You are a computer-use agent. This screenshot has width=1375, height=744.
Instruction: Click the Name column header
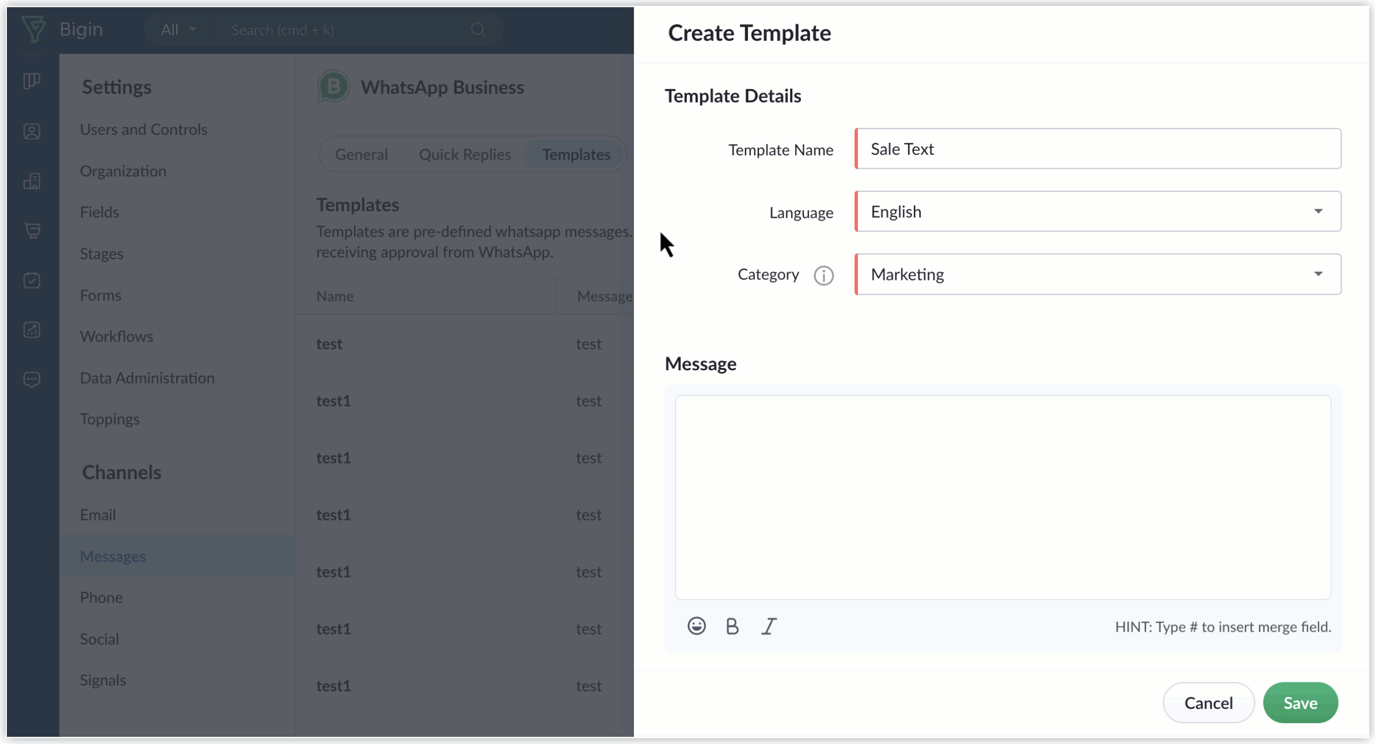tap(335, 296)
